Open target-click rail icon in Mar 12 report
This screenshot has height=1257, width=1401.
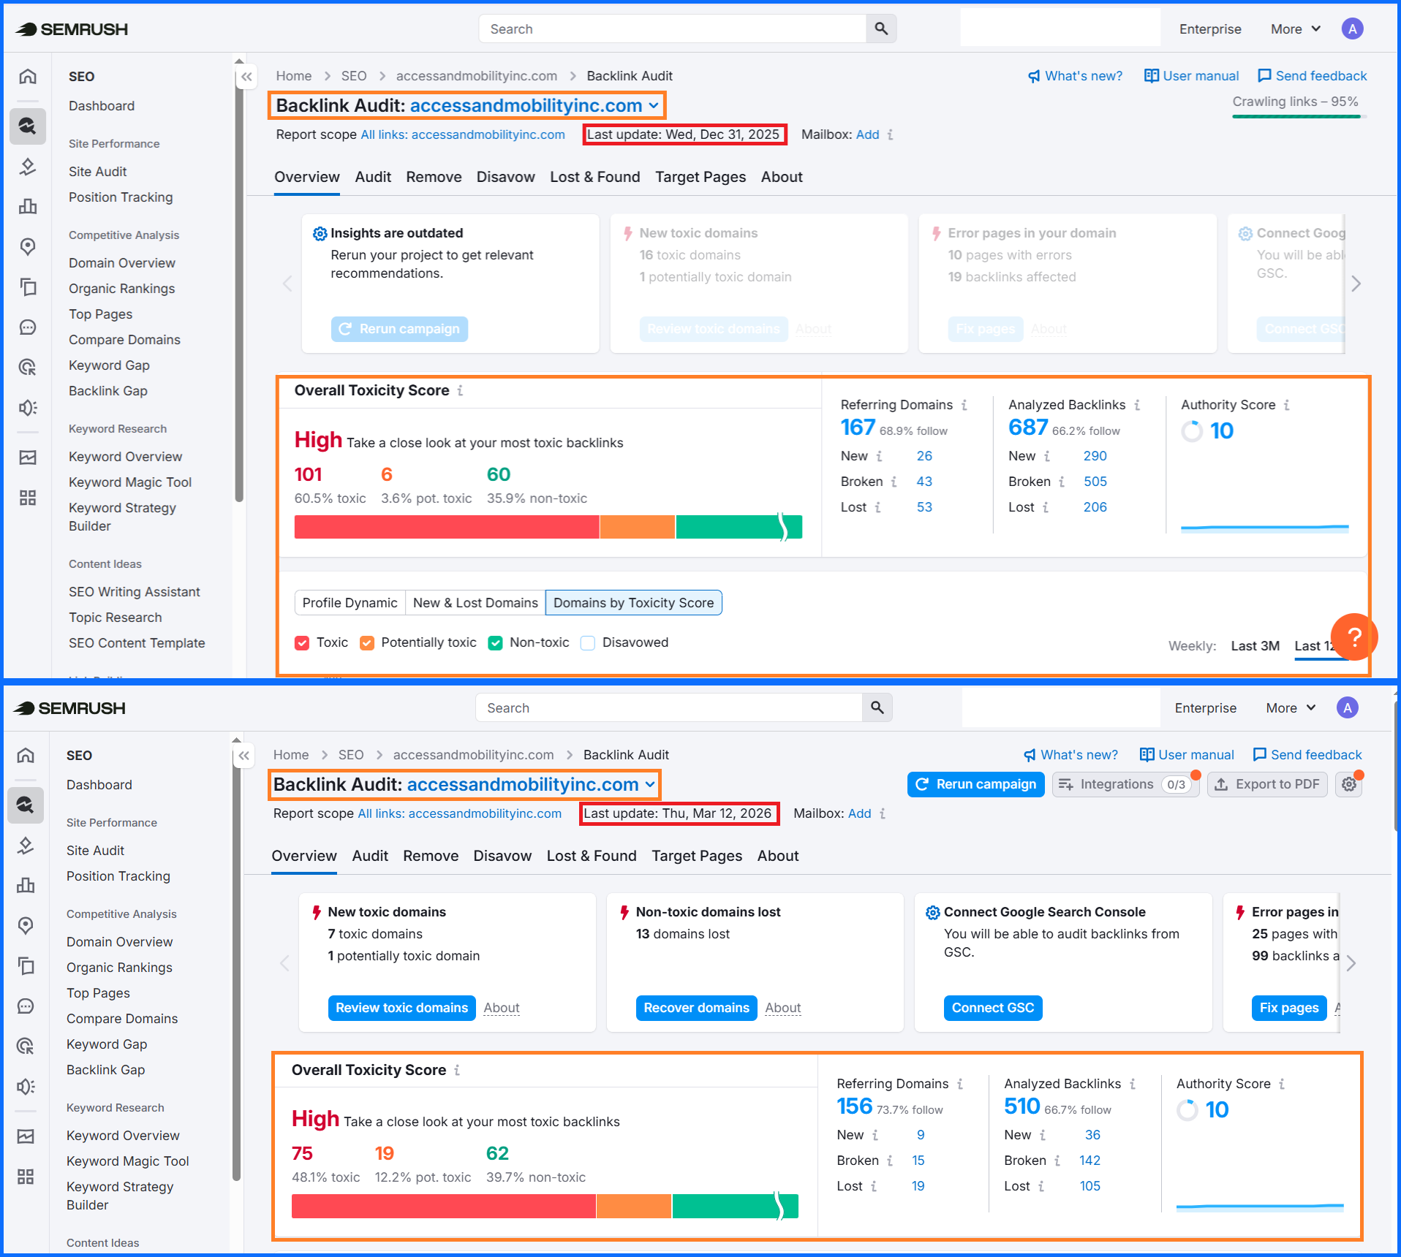click(26, 1046)
